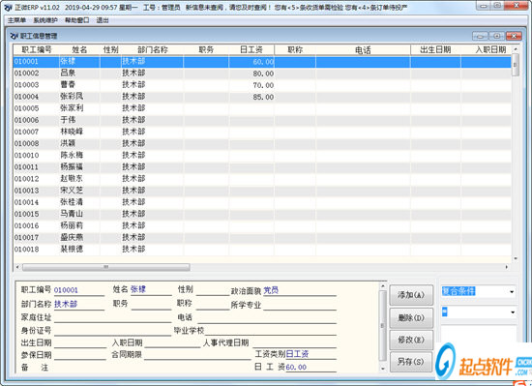Click the 电话 column header

(x=363, y=50)
